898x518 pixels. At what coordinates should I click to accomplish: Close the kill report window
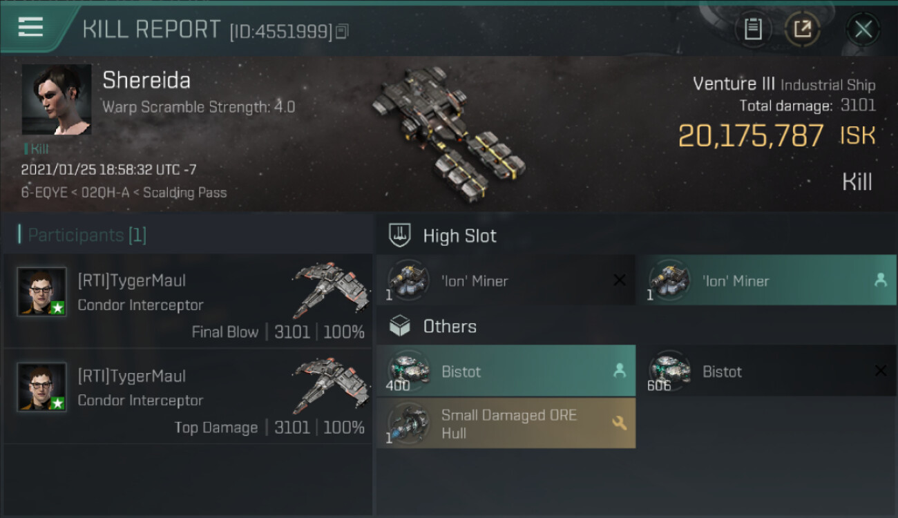tap(863, 29)
